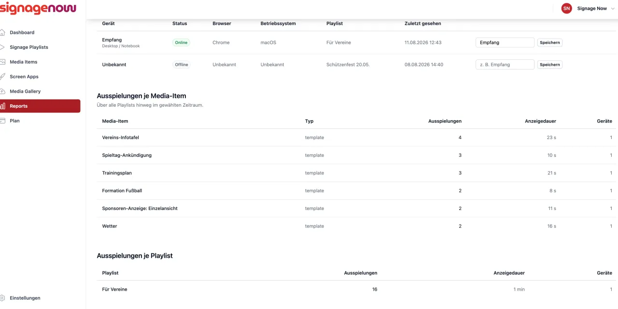Click the Anzeigedauer header in the Media-Item table

[540, 121]
